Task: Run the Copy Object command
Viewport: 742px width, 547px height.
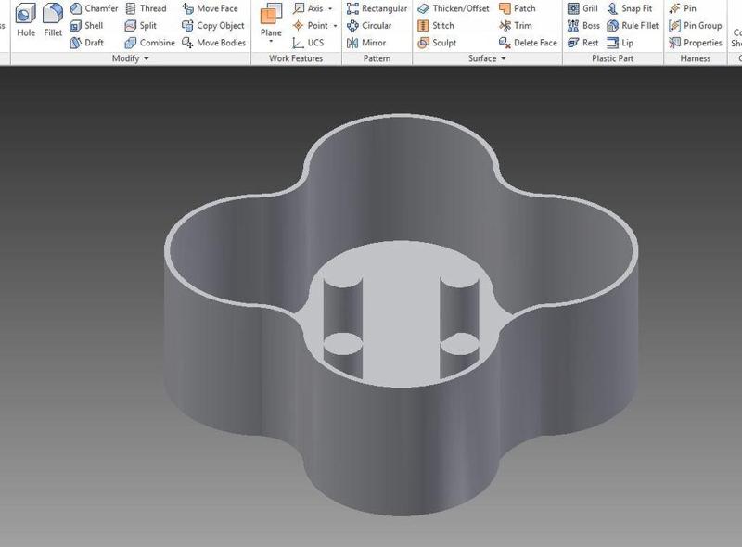Action: pyautogui.click(x=213, y=26)
